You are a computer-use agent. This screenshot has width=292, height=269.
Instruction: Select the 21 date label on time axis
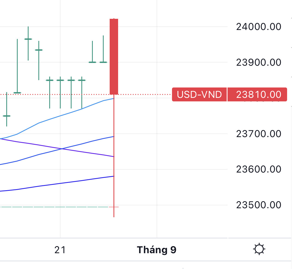point(60,250)
